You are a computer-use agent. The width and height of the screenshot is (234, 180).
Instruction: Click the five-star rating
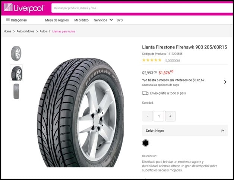(152, 60)
